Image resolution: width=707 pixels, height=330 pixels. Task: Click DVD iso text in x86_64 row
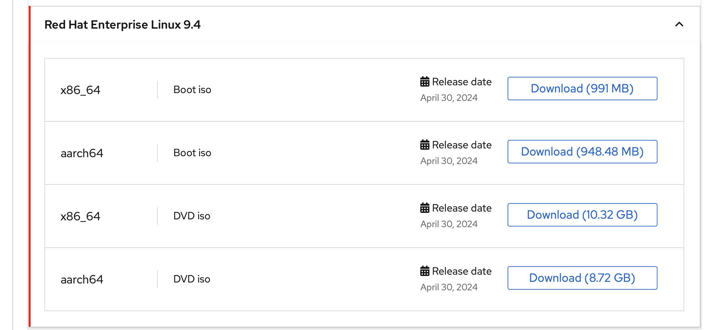pos(192,216)
